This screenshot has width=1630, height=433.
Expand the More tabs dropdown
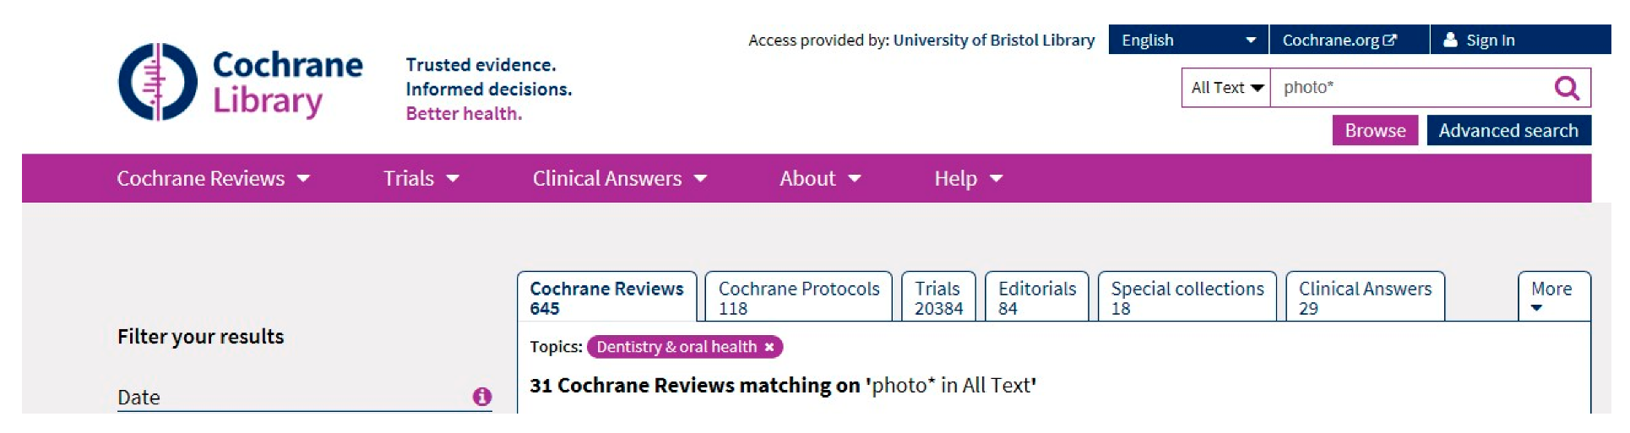pyautogui.click(x=1552, y=297)
